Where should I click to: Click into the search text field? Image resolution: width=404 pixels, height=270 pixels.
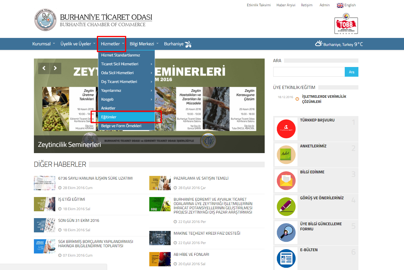point(309,72)
